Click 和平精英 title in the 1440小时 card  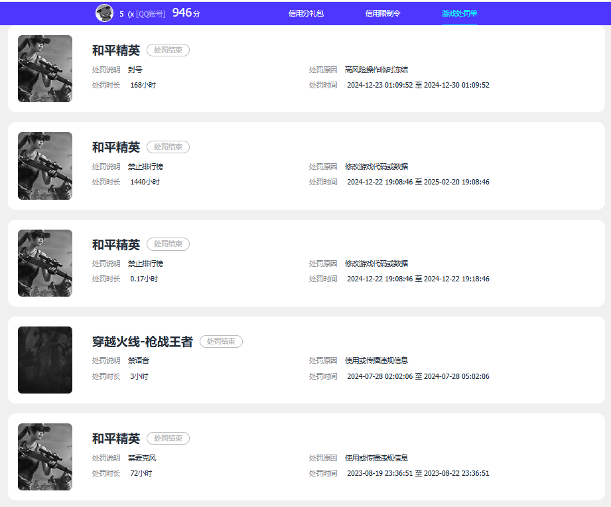(115, 147)
